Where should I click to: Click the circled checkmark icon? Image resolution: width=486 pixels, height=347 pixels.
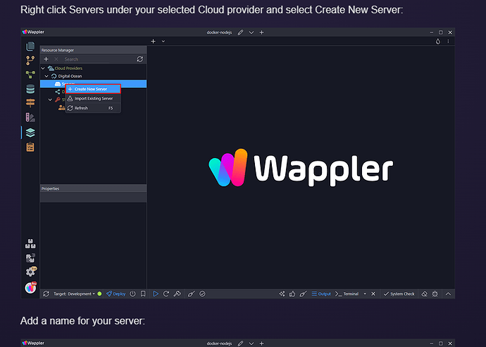tap(202, 293)
